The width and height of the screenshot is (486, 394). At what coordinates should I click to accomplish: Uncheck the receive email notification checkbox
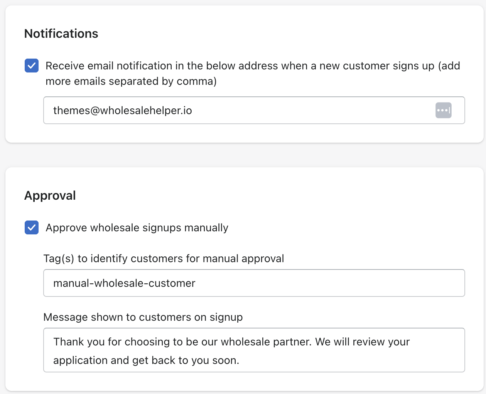pyautogui.click(x=32, y=66)
